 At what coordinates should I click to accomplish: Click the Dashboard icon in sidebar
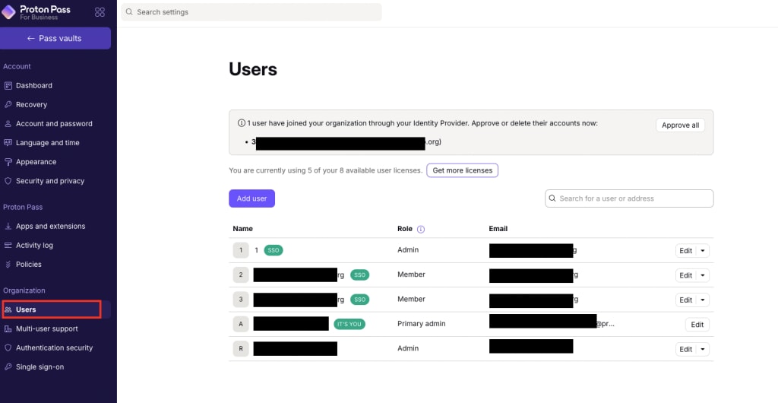8,86
